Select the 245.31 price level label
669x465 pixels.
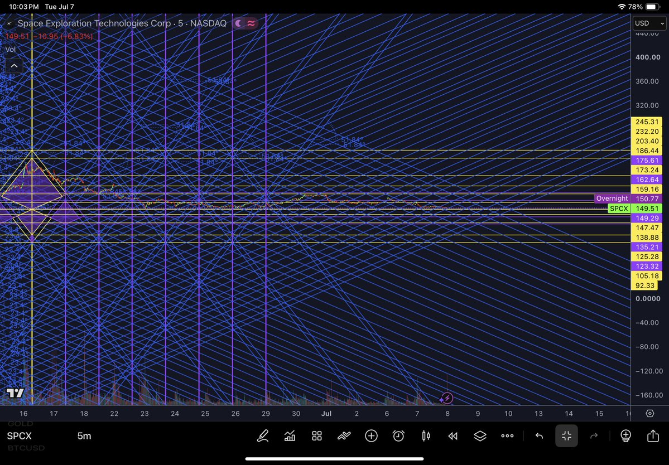pos(647,122)
